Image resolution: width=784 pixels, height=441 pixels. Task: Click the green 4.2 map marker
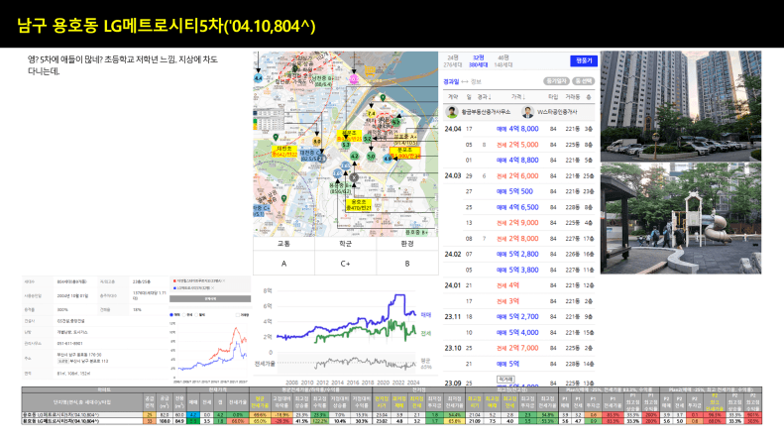click(x=355, y=157)
